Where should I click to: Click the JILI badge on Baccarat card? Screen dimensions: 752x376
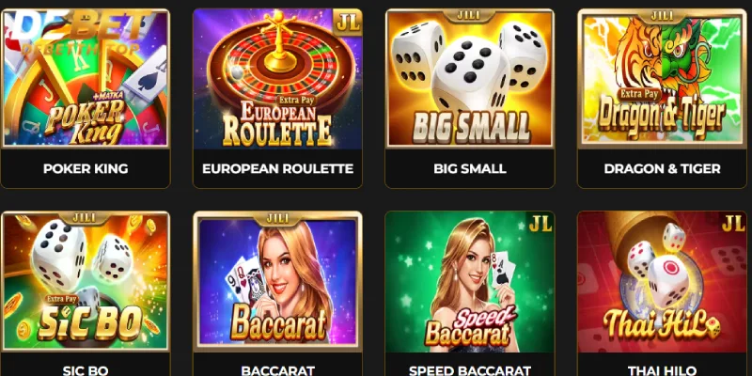[x=277, y=218]
